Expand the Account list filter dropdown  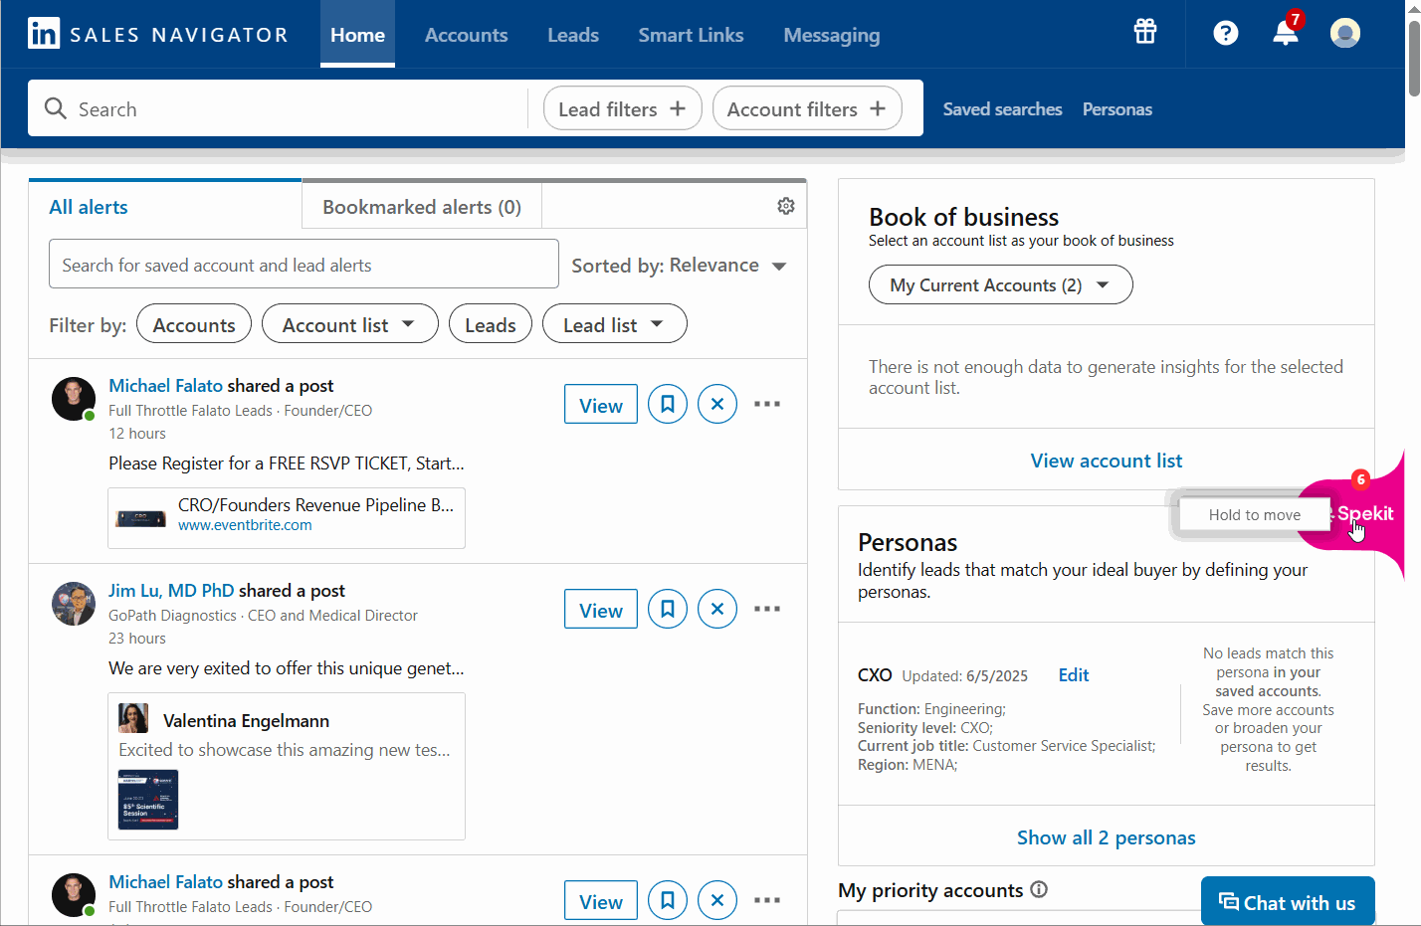pyautogui.click(x=350, y=324)
